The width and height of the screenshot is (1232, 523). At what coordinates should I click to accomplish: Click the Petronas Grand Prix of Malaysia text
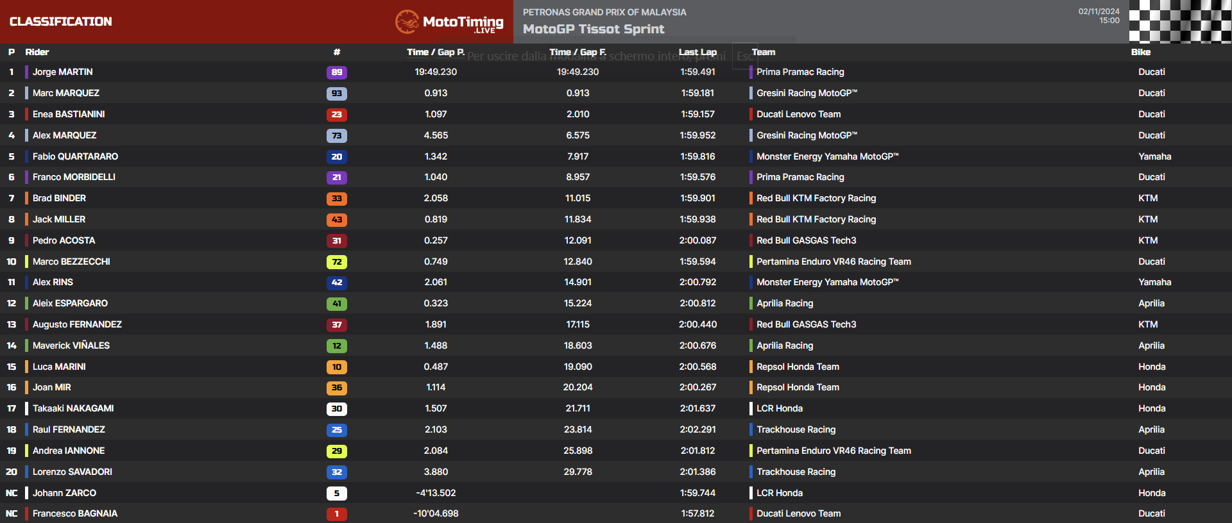click(604, 12)
